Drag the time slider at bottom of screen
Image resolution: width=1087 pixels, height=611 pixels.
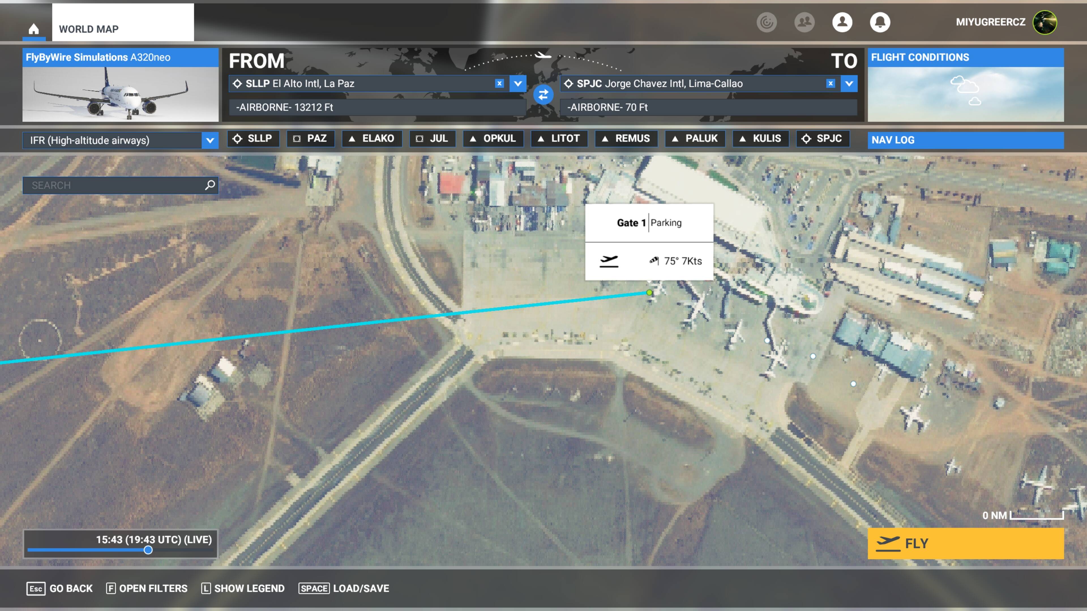click(149, 550)
